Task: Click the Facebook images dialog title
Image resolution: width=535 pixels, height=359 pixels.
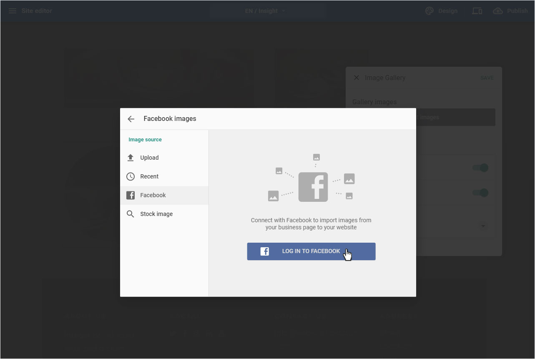Action: [x=170, y=119]
